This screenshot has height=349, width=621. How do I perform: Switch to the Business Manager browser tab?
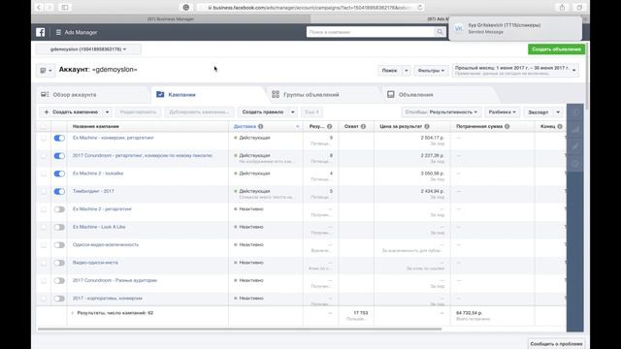(171, 19)
